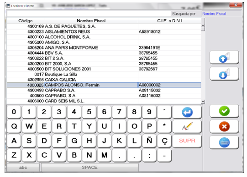
Task: Tap the A key
Action: (14, 141)
